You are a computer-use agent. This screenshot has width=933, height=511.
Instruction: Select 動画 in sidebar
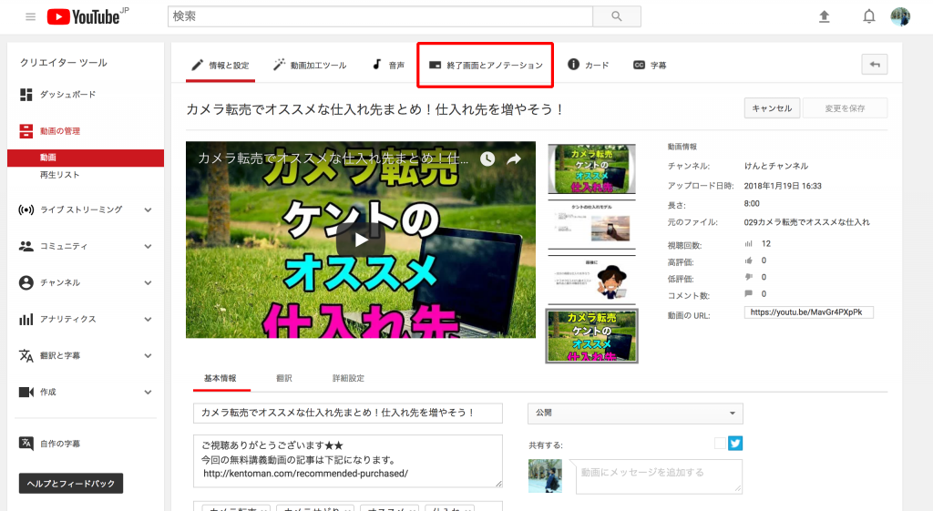[x=86, y=158]
